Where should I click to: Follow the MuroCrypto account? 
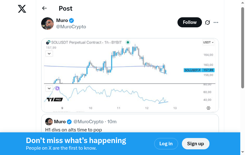190,22
